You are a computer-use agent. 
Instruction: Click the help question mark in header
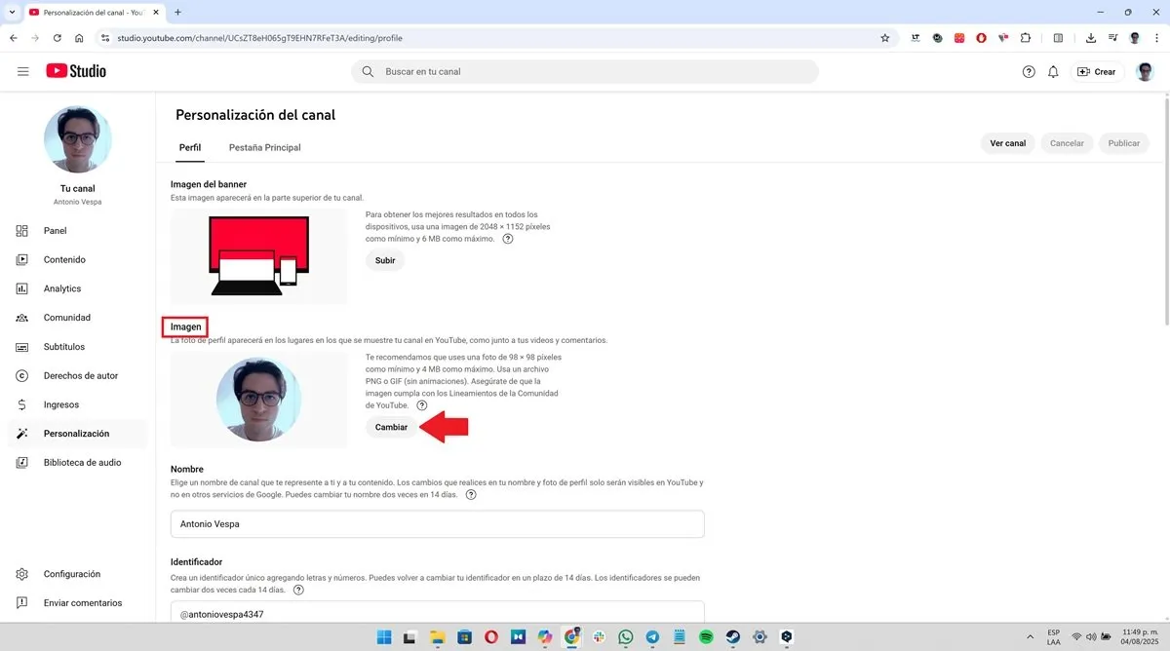[1028, 72]
